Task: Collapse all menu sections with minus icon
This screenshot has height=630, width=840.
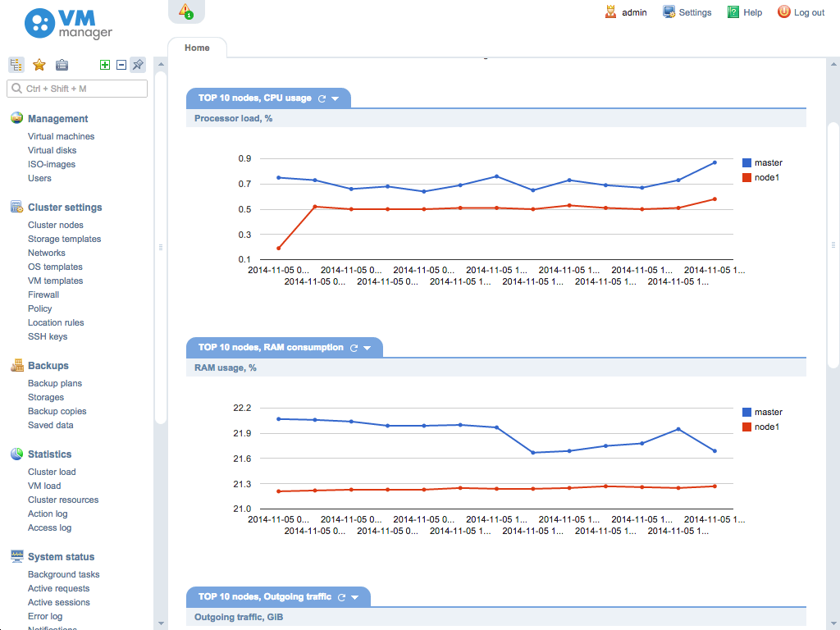Action: [x=121, y=65]
